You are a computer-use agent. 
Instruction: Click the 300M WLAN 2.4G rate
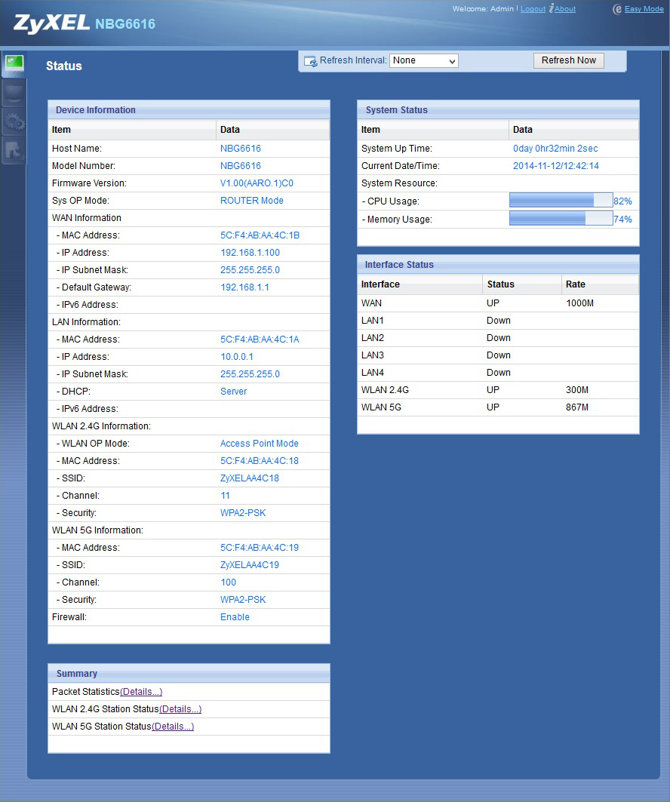(577, 390)
